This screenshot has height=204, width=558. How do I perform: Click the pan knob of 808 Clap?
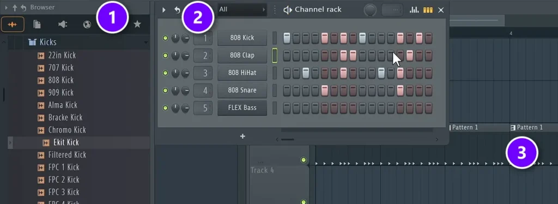coord(175,55)
